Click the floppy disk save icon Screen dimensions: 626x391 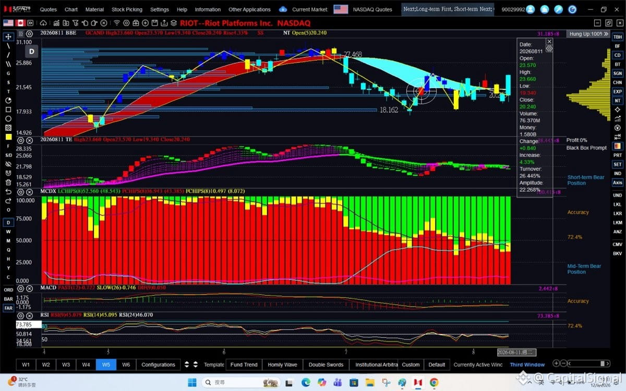154,23
